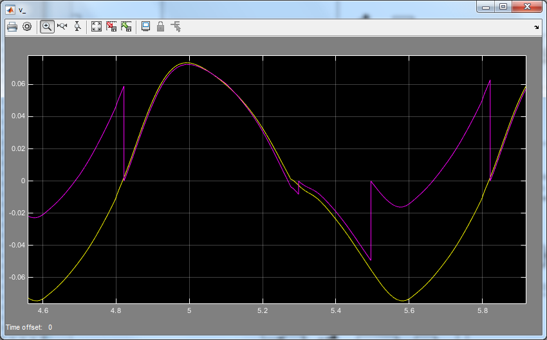Select the Zoom Y-axis tool
The image size is (547, 340).
(77, 26)
